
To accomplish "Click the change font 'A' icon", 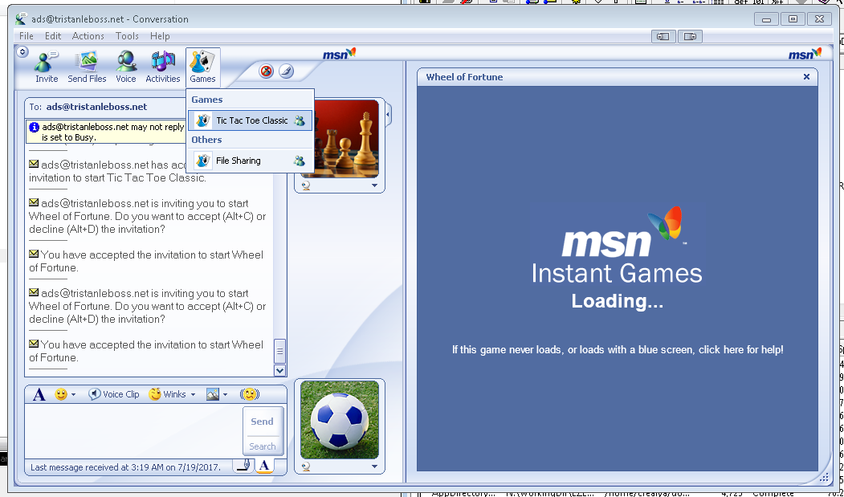I will pyautogui.click(x=39, y=395).
